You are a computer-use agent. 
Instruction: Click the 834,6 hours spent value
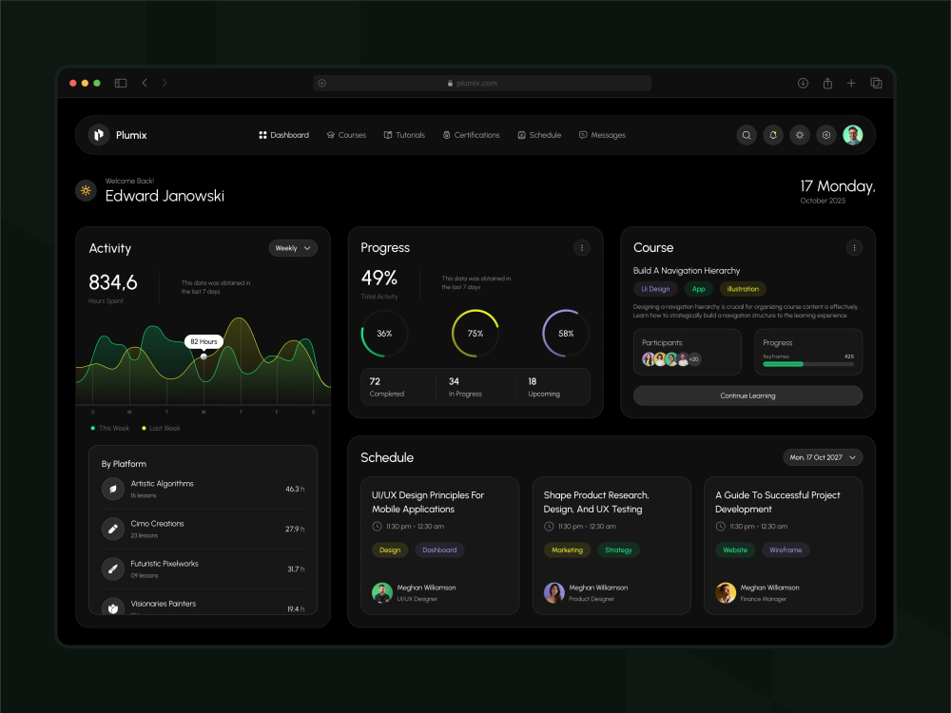click(x=113, y=282)
